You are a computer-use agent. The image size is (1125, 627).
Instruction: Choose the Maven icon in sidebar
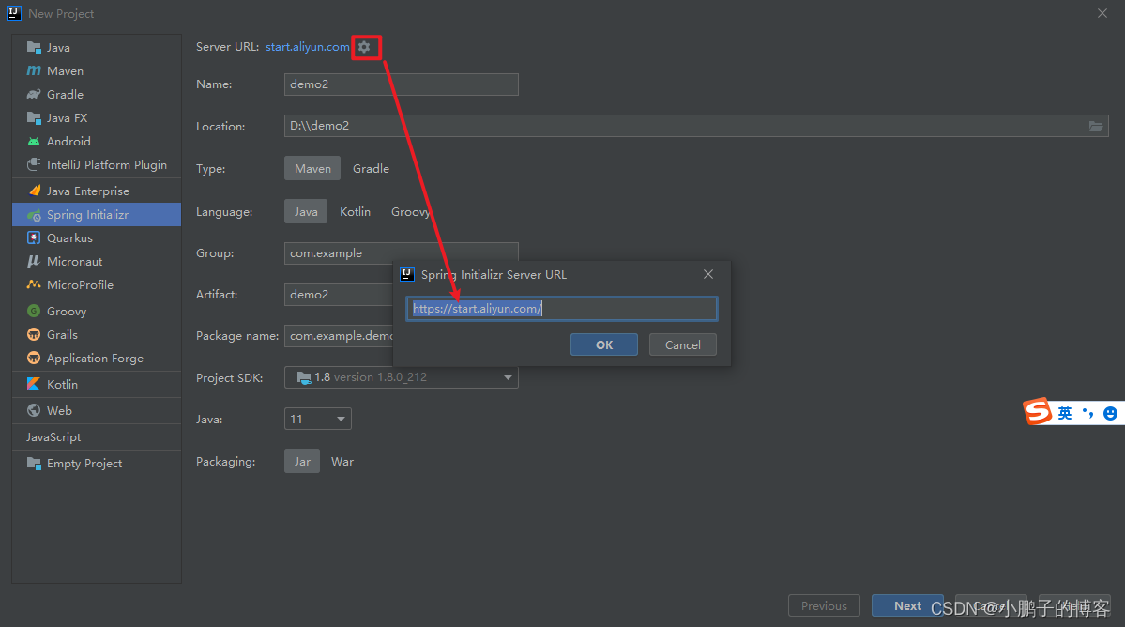click(34, 71)
